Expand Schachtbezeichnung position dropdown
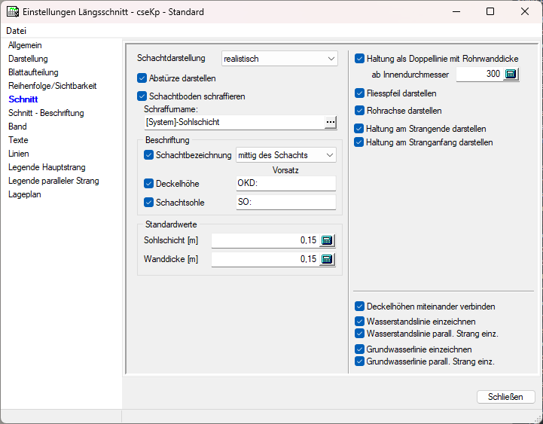Image resolution: width=543 pixels, height=424 pixels. [x=286, y=155]
